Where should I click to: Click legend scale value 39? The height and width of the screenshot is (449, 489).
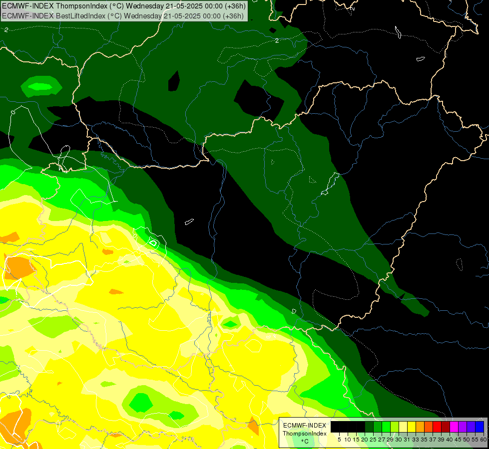click(441, 440)
